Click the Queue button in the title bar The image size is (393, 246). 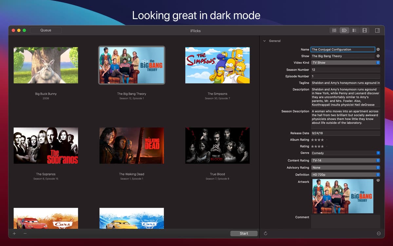(x=46, y=30)
